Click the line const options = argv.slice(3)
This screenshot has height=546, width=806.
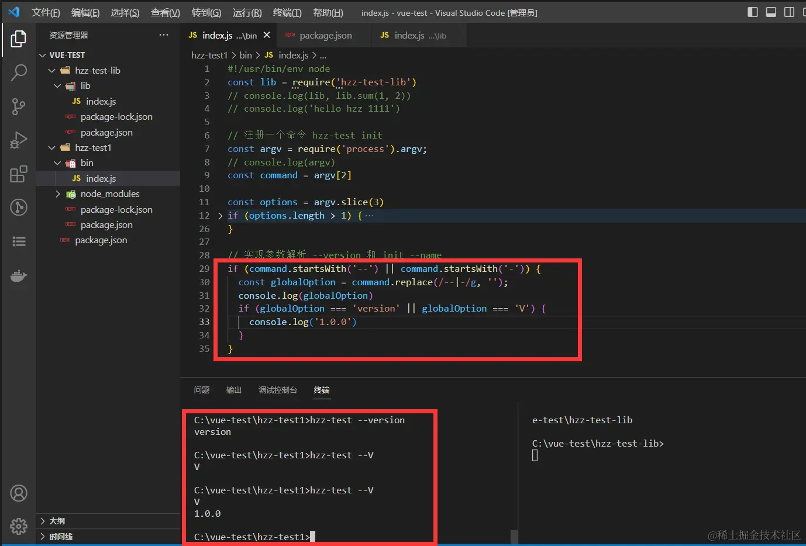(x=305, y=202)
